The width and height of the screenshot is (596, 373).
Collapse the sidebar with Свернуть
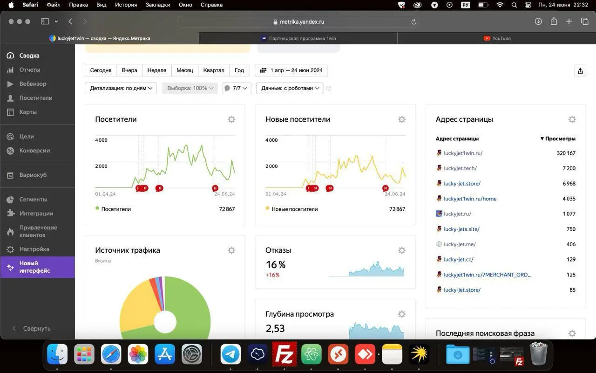[32, 328]
